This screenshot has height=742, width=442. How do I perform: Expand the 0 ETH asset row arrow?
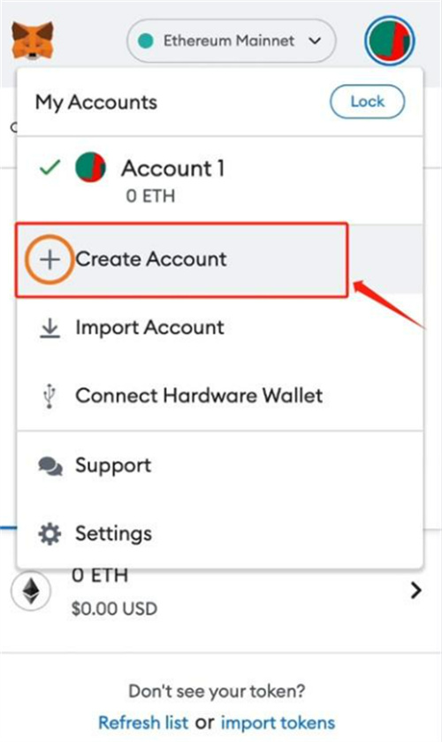pyautogui.click(x=416, y=590)
